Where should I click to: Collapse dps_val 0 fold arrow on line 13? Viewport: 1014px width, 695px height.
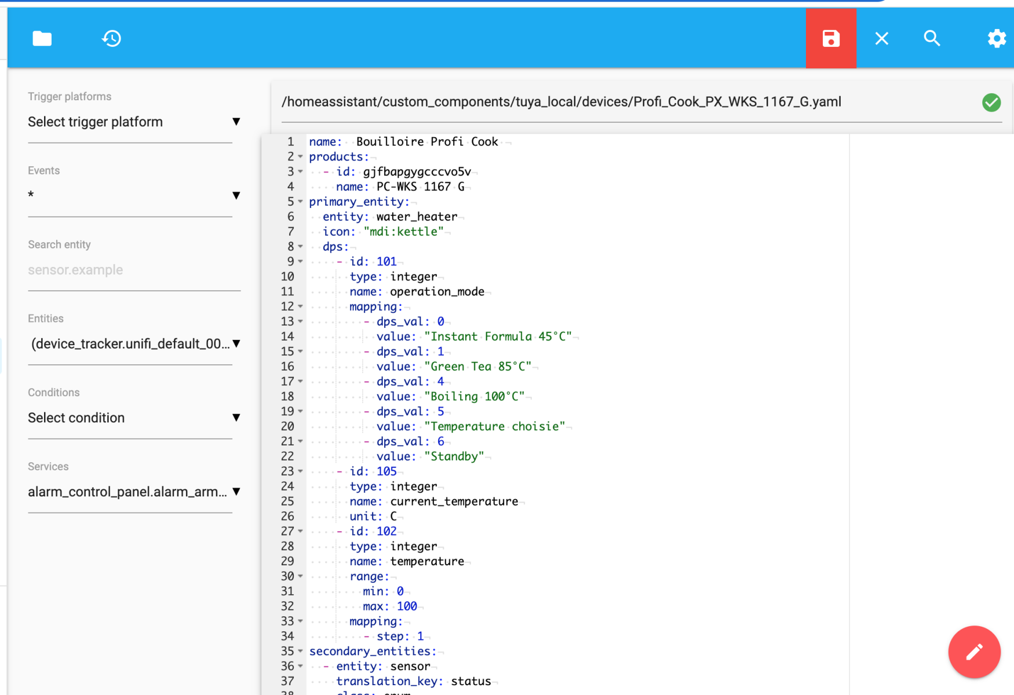pyautogui.click(x=300, y=321)
